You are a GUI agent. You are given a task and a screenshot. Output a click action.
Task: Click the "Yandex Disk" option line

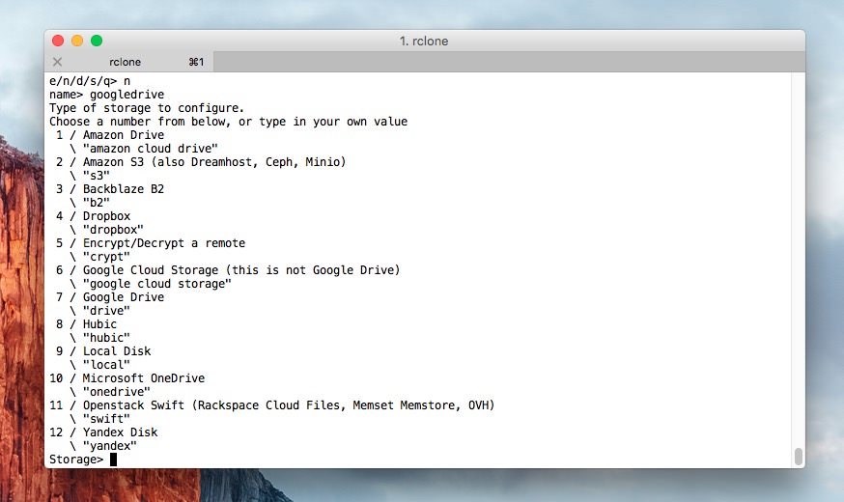coord(120,432)
